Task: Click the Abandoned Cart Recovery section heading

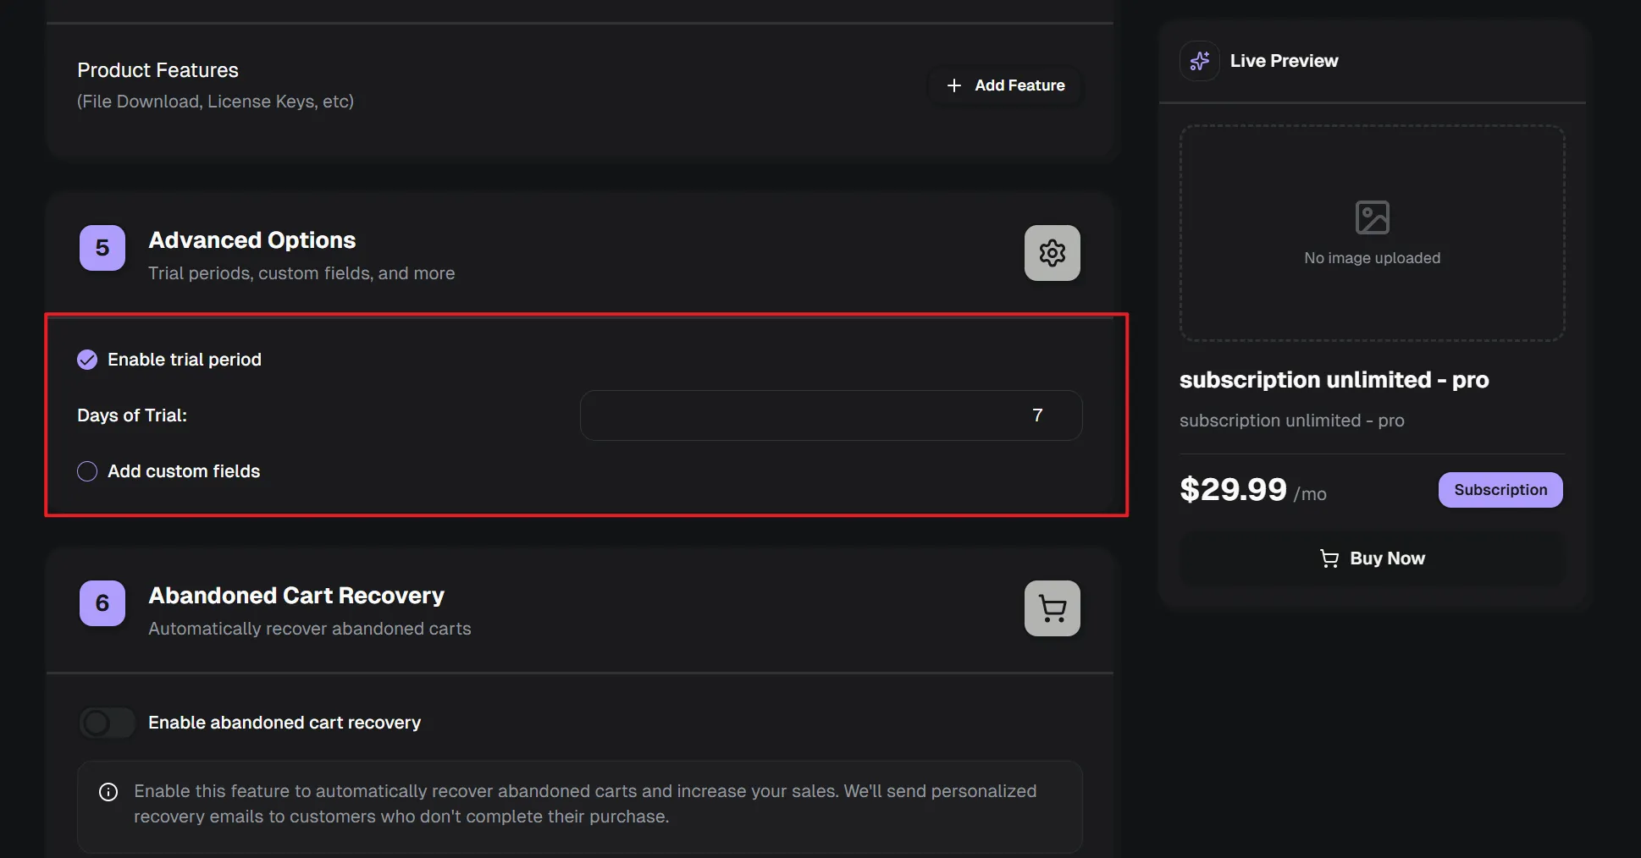Action: point(296,596)
